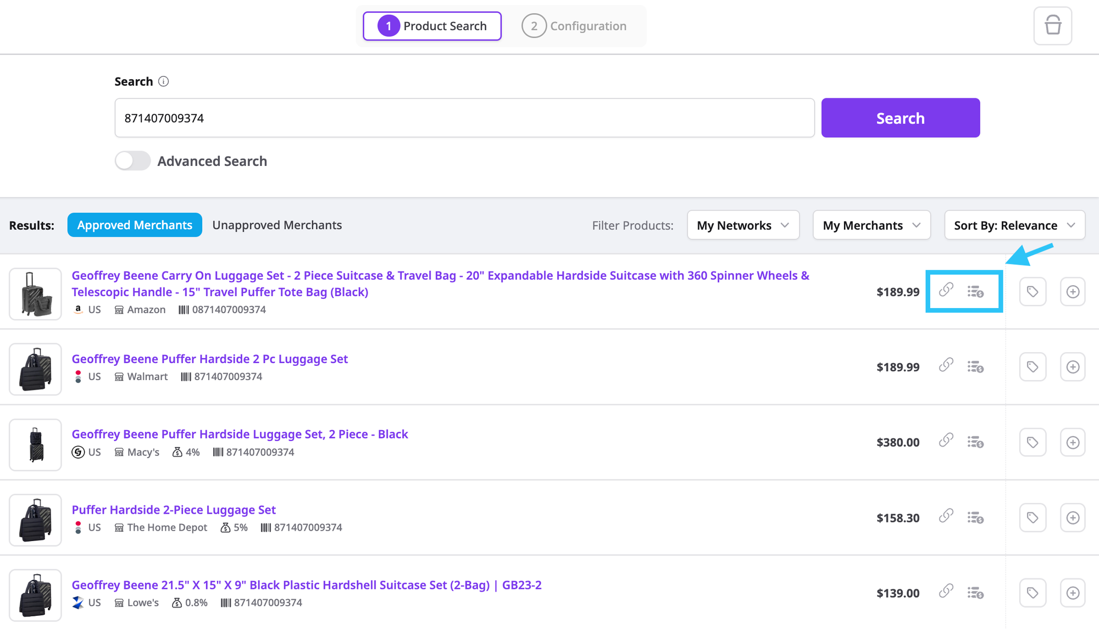This screenshot has height=629, width=1099.
Task: Click the search input field
Action: pos(464,118)
